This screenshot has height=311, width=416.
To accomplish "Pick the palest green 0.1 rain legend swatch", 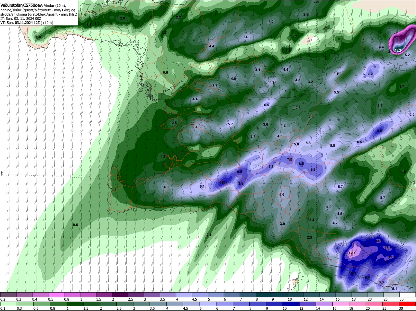I will click(x=8, y=304).
